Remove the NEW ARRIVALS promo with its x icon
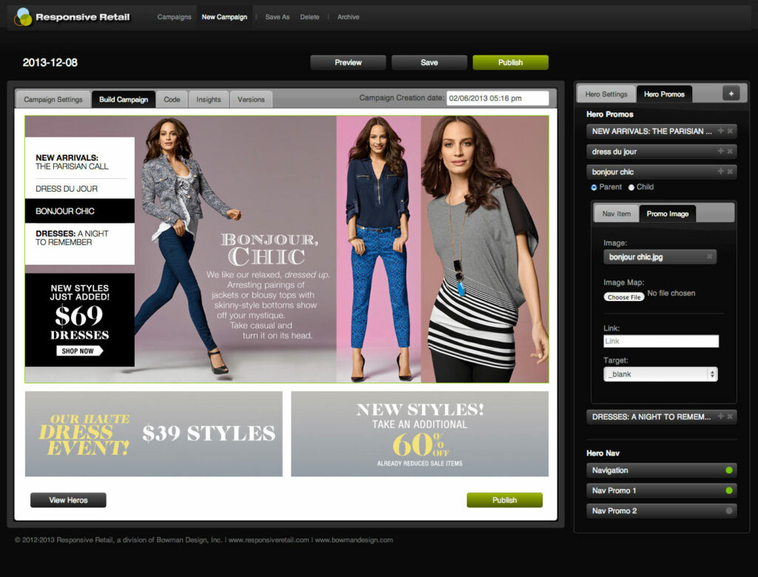The height and width of the screenshot is (577, 758). click(x=730, y=131)
